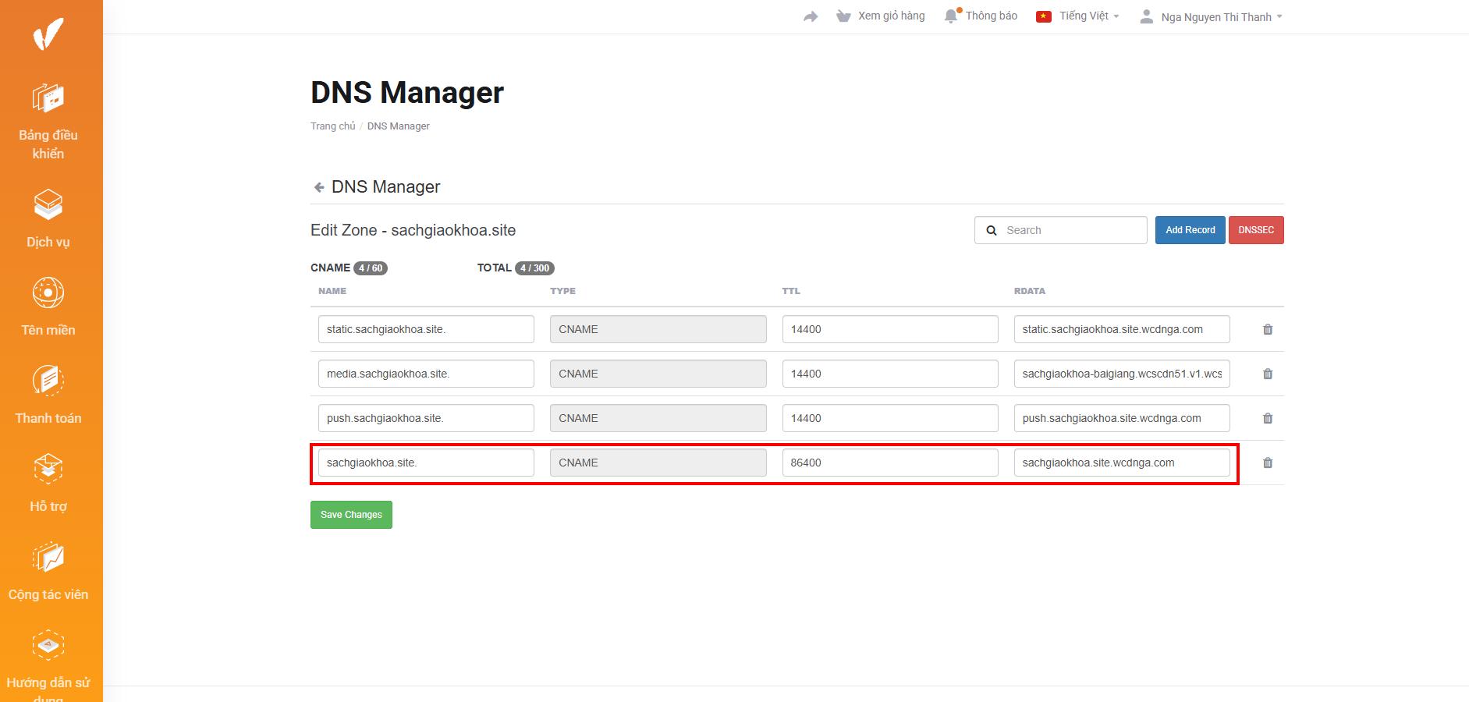Expand the Nga Nguyen Thi Thanh account menu
The height and width of the screenshot is (702, 1469).
coord(1211,17)
